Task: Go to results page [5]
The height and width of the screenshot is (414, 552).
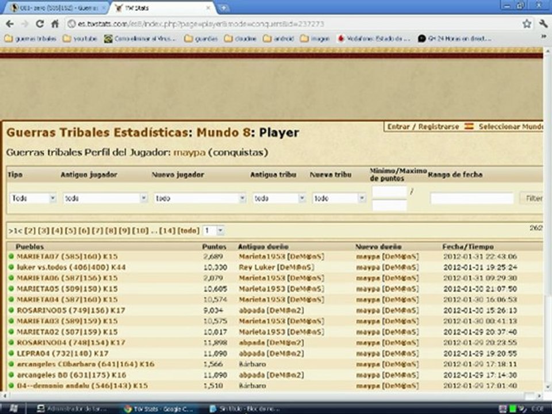Action: [71, 231]
